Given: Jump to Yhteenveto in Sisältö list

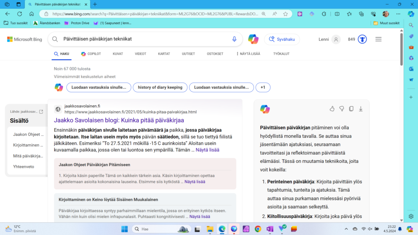Looking at the screenshot, I should [x=23, y=166].
